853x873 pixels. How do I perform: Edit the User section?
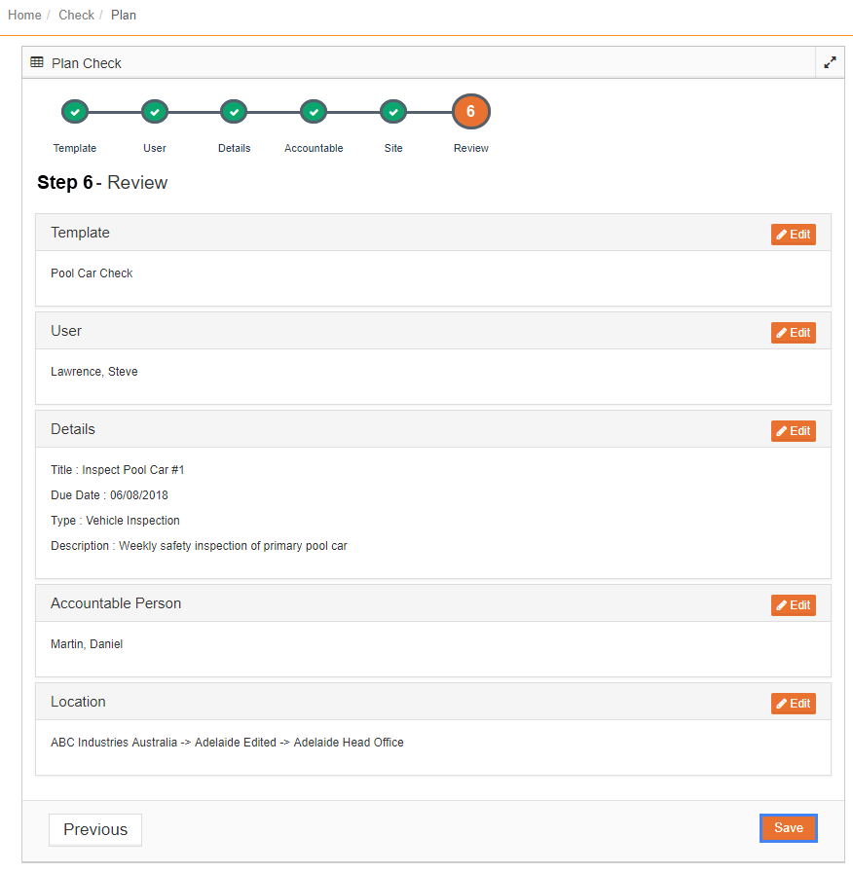click(793, 333)
